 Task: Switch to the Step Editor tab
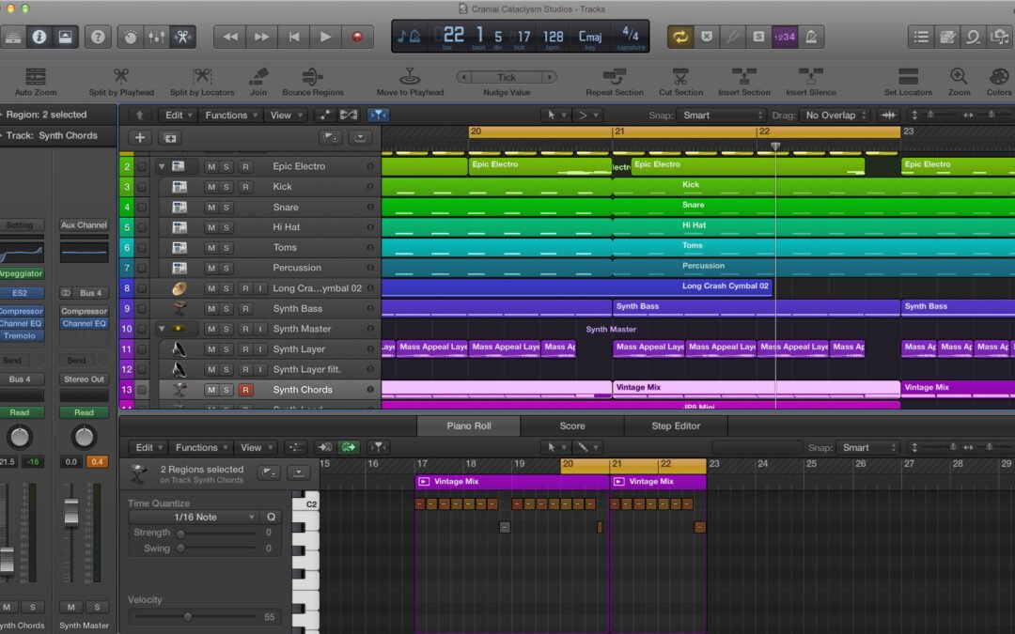[676, 426]
